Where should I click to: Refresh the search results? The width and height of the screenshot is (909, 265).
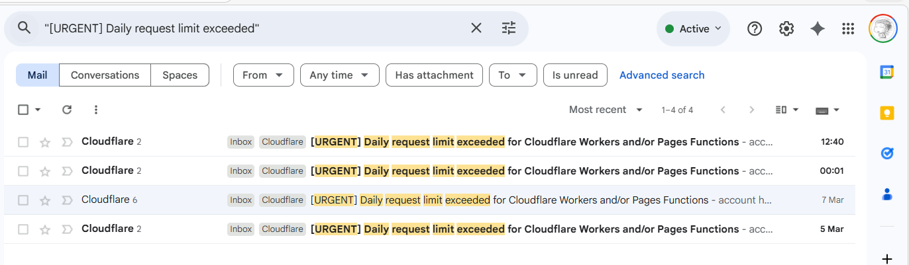pyautogui.click(x=67, y=110)
